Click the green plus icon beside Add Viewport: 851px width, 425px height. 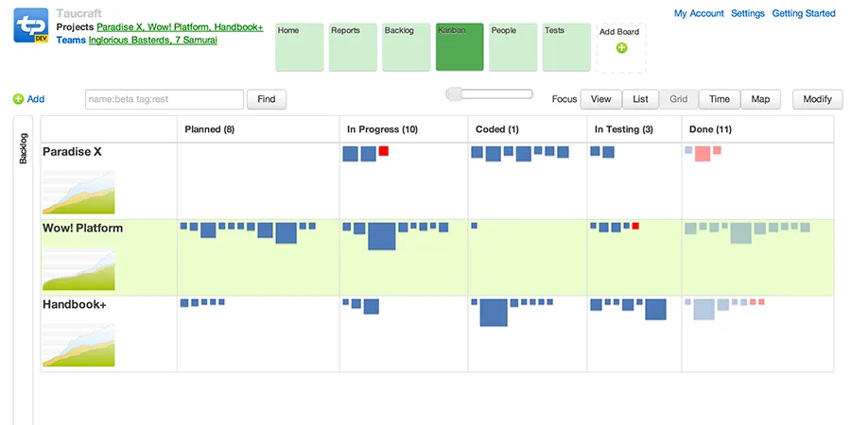tap(19, 99)
